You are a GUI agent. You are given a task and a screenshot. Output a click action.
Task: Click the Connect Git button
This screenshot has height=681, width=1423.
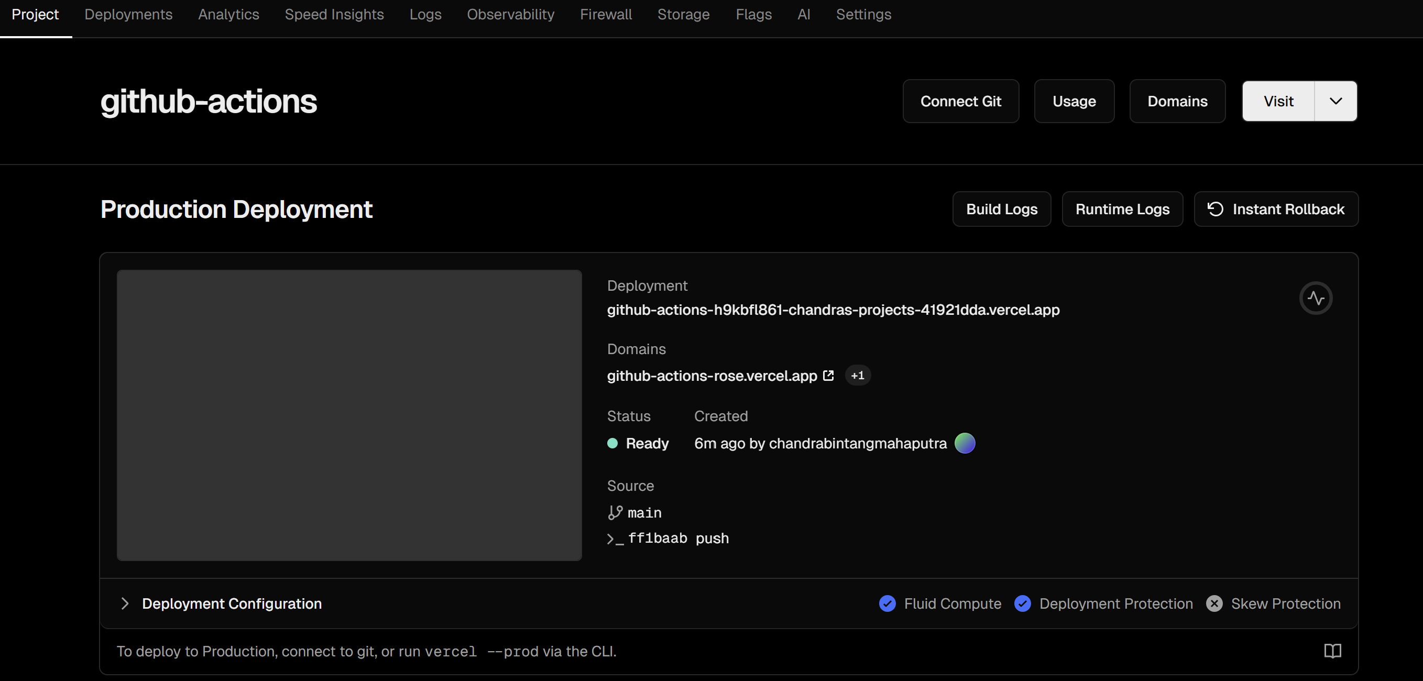coord(961,101)
